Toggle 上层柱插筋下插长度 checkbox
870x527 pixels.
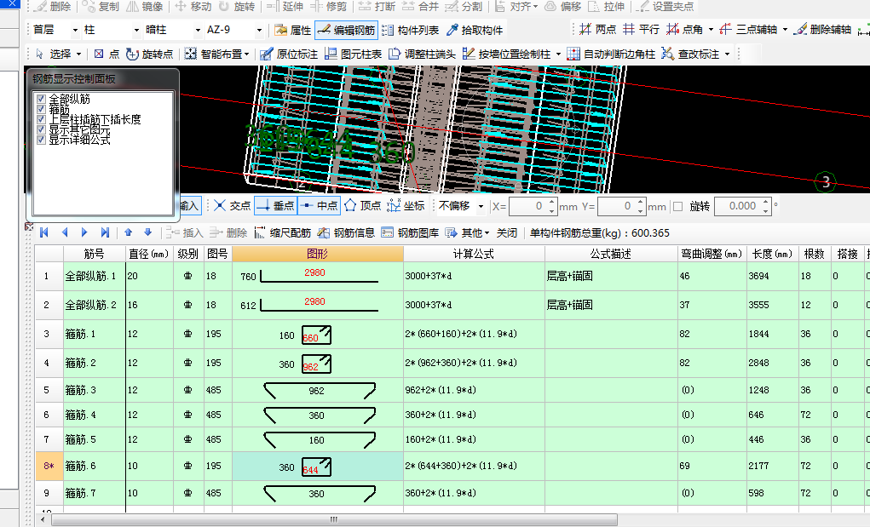pos(41,119)
